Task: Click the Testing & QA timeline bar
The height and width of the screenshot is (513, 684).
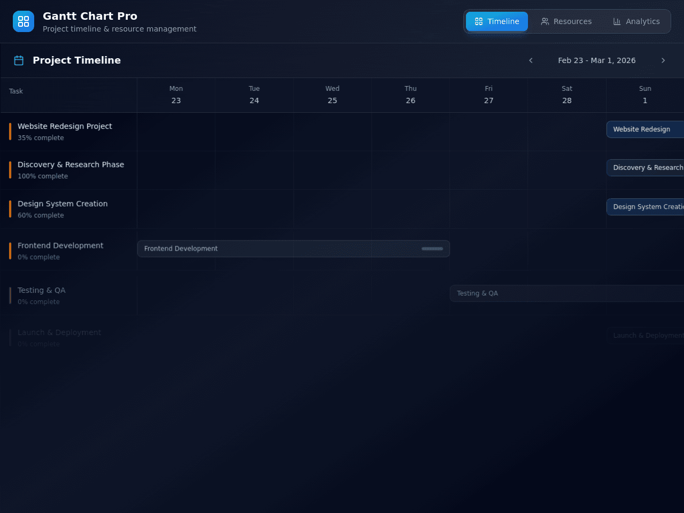Action: pos(567,293)
